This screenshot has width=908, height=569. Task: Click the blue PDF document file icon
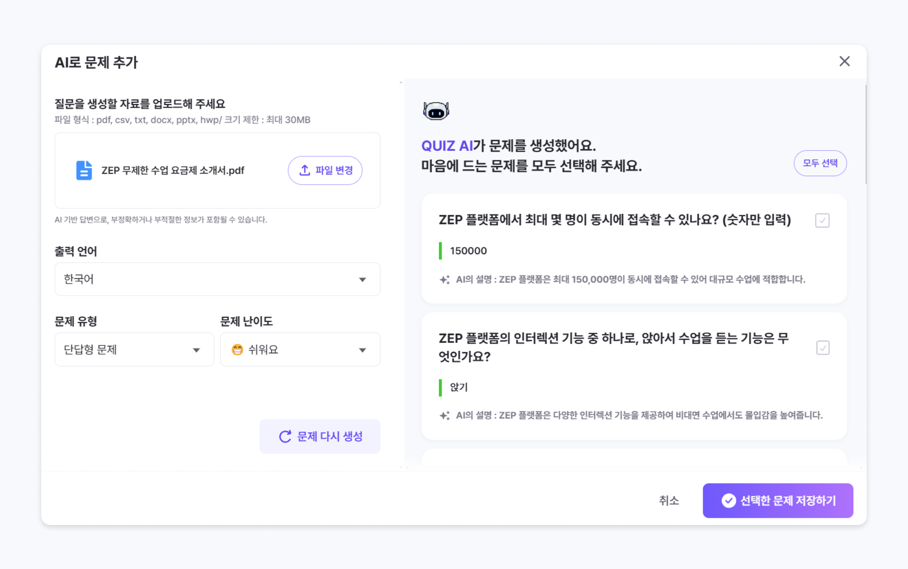[x=84, y=170]
